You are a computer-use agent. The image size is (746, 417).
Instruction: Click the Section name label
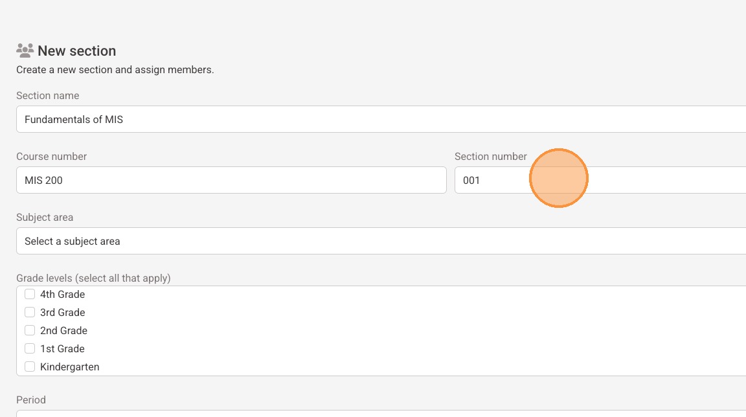coord(48,95)
